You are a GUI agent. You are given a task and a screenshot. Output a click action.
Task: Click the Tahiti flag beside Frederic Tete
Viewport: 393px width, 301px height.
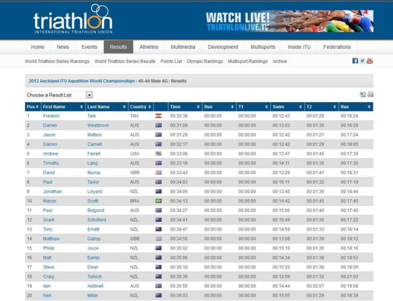click(158, 116)
